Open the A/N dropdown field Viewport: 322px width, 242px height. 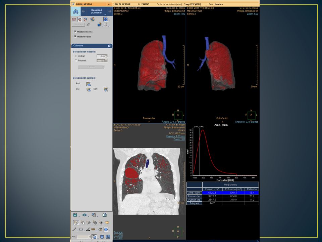point(84,237)
